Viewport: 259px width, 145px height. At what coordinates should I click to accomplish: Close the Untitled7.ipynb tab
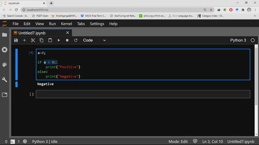tap(68, 33)
